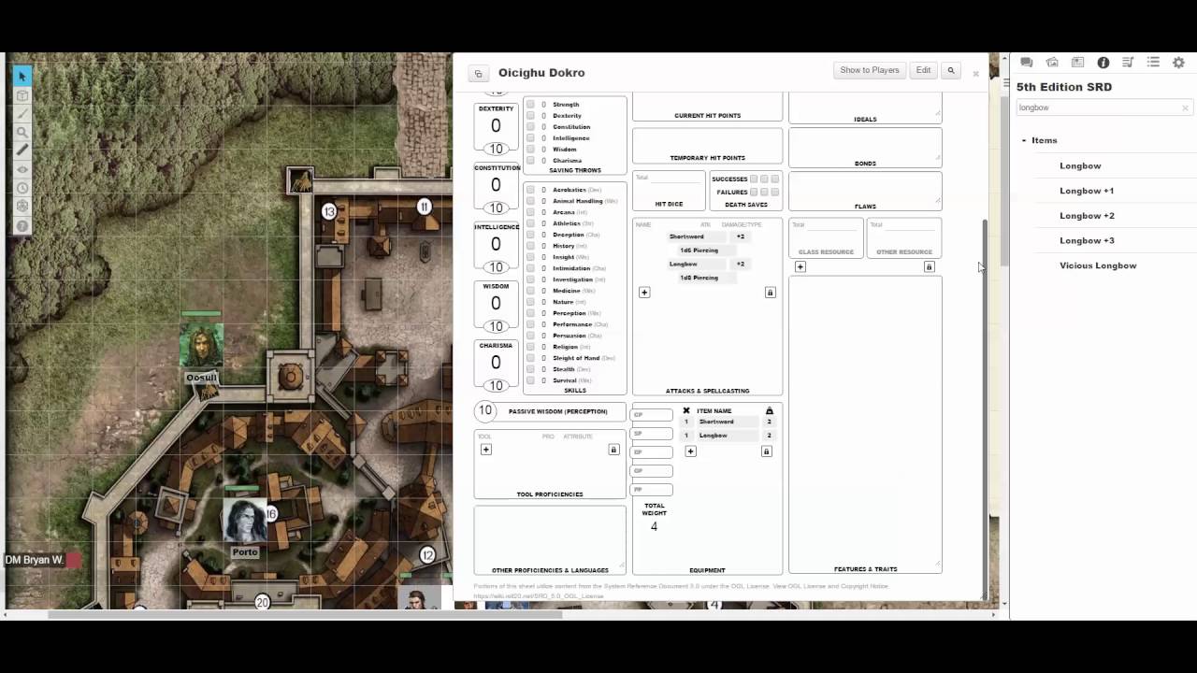The height and width of the screenshot is (673, 1197).
Task: Open the Help question-mark tool
Action: (22, 226)
